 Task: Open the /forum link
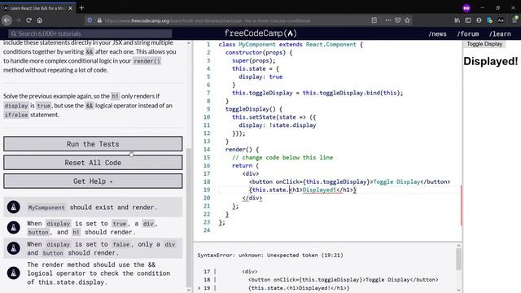(468, 34)
